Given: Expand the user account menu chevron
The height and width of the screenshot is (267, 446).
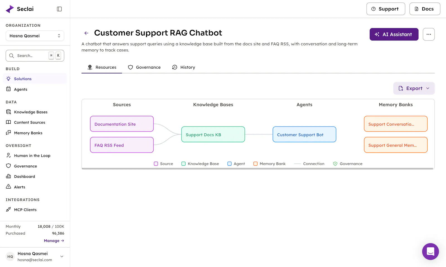Looking at the screenshot, I should click(62, 256).
